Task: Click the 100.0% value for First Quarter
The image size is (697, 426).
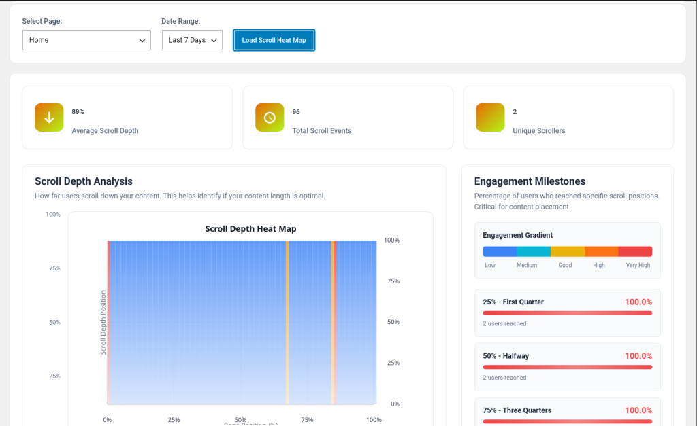Action: (x=638, y=302)
